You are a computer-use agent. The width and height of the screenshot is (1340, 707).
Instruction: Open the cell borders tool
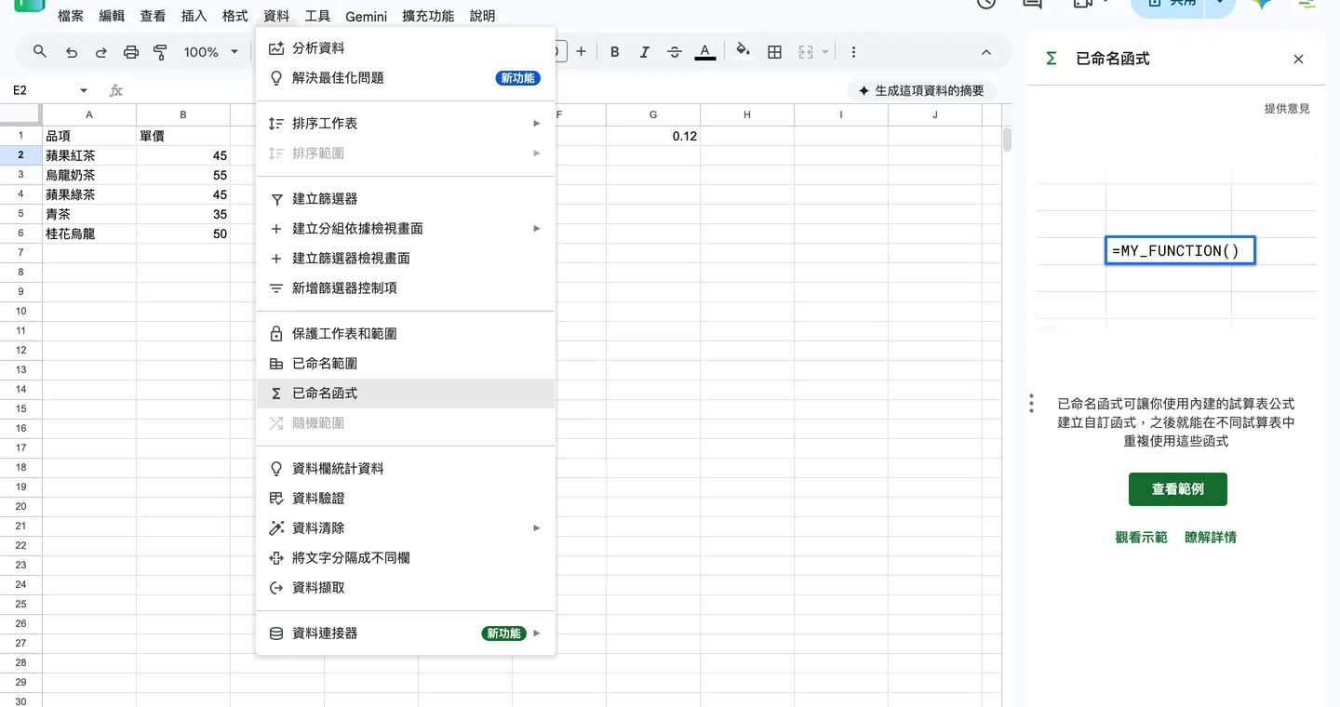[x=774, y=52]
